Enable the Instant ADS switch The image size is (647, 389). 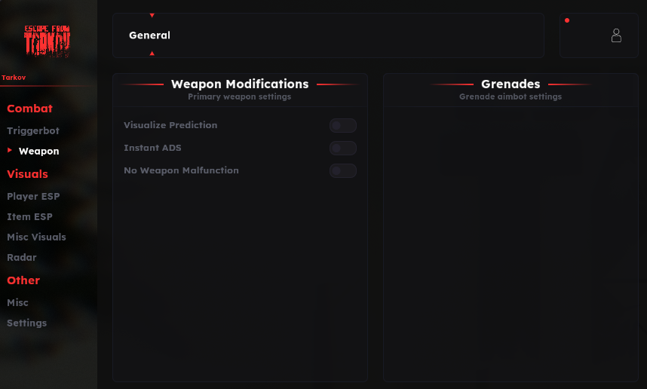tap(343, 149)
